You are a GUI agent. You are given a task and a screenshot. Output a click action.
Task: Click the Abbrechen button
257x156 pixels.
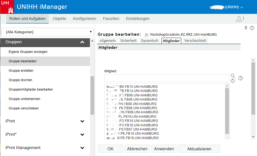pyautogui.click(x=137, y=149)
